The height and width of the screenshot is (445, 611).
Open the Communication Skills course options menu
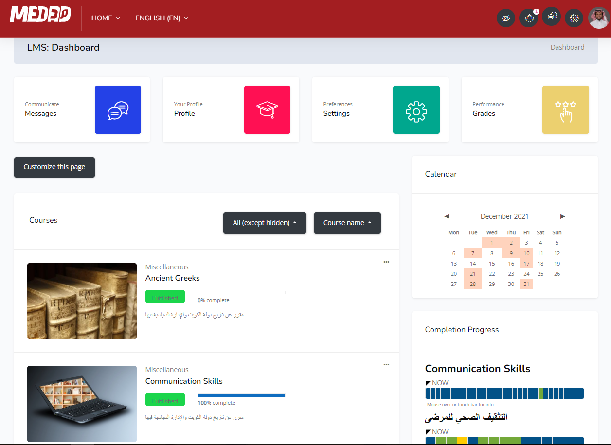tap(386, 364)
